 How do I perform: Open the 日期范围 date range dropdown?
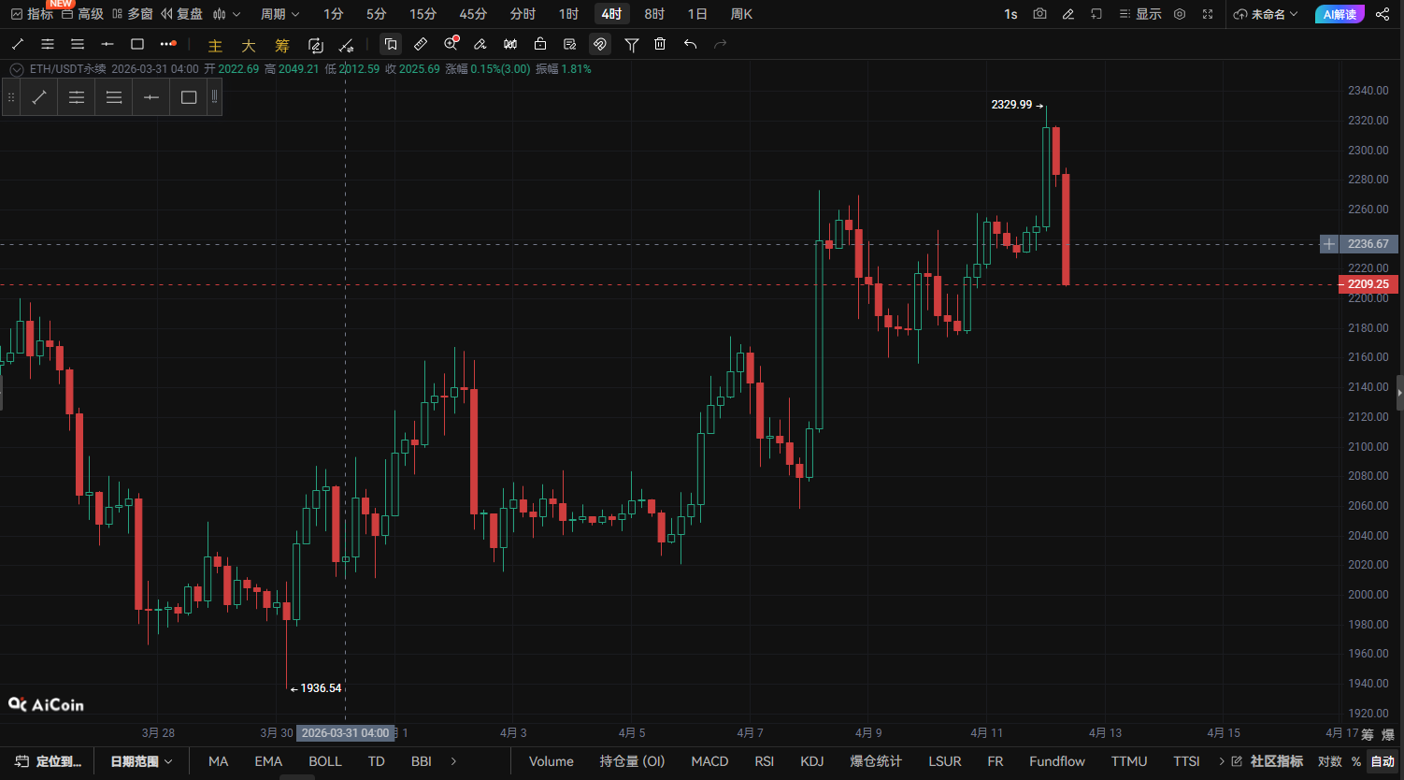(x=142, y=761)
